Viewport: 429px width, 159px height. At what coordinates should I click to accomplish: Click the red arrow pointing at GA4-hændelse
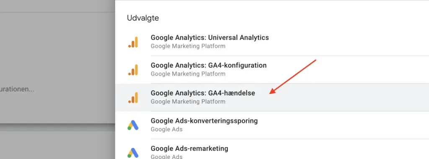293,76
